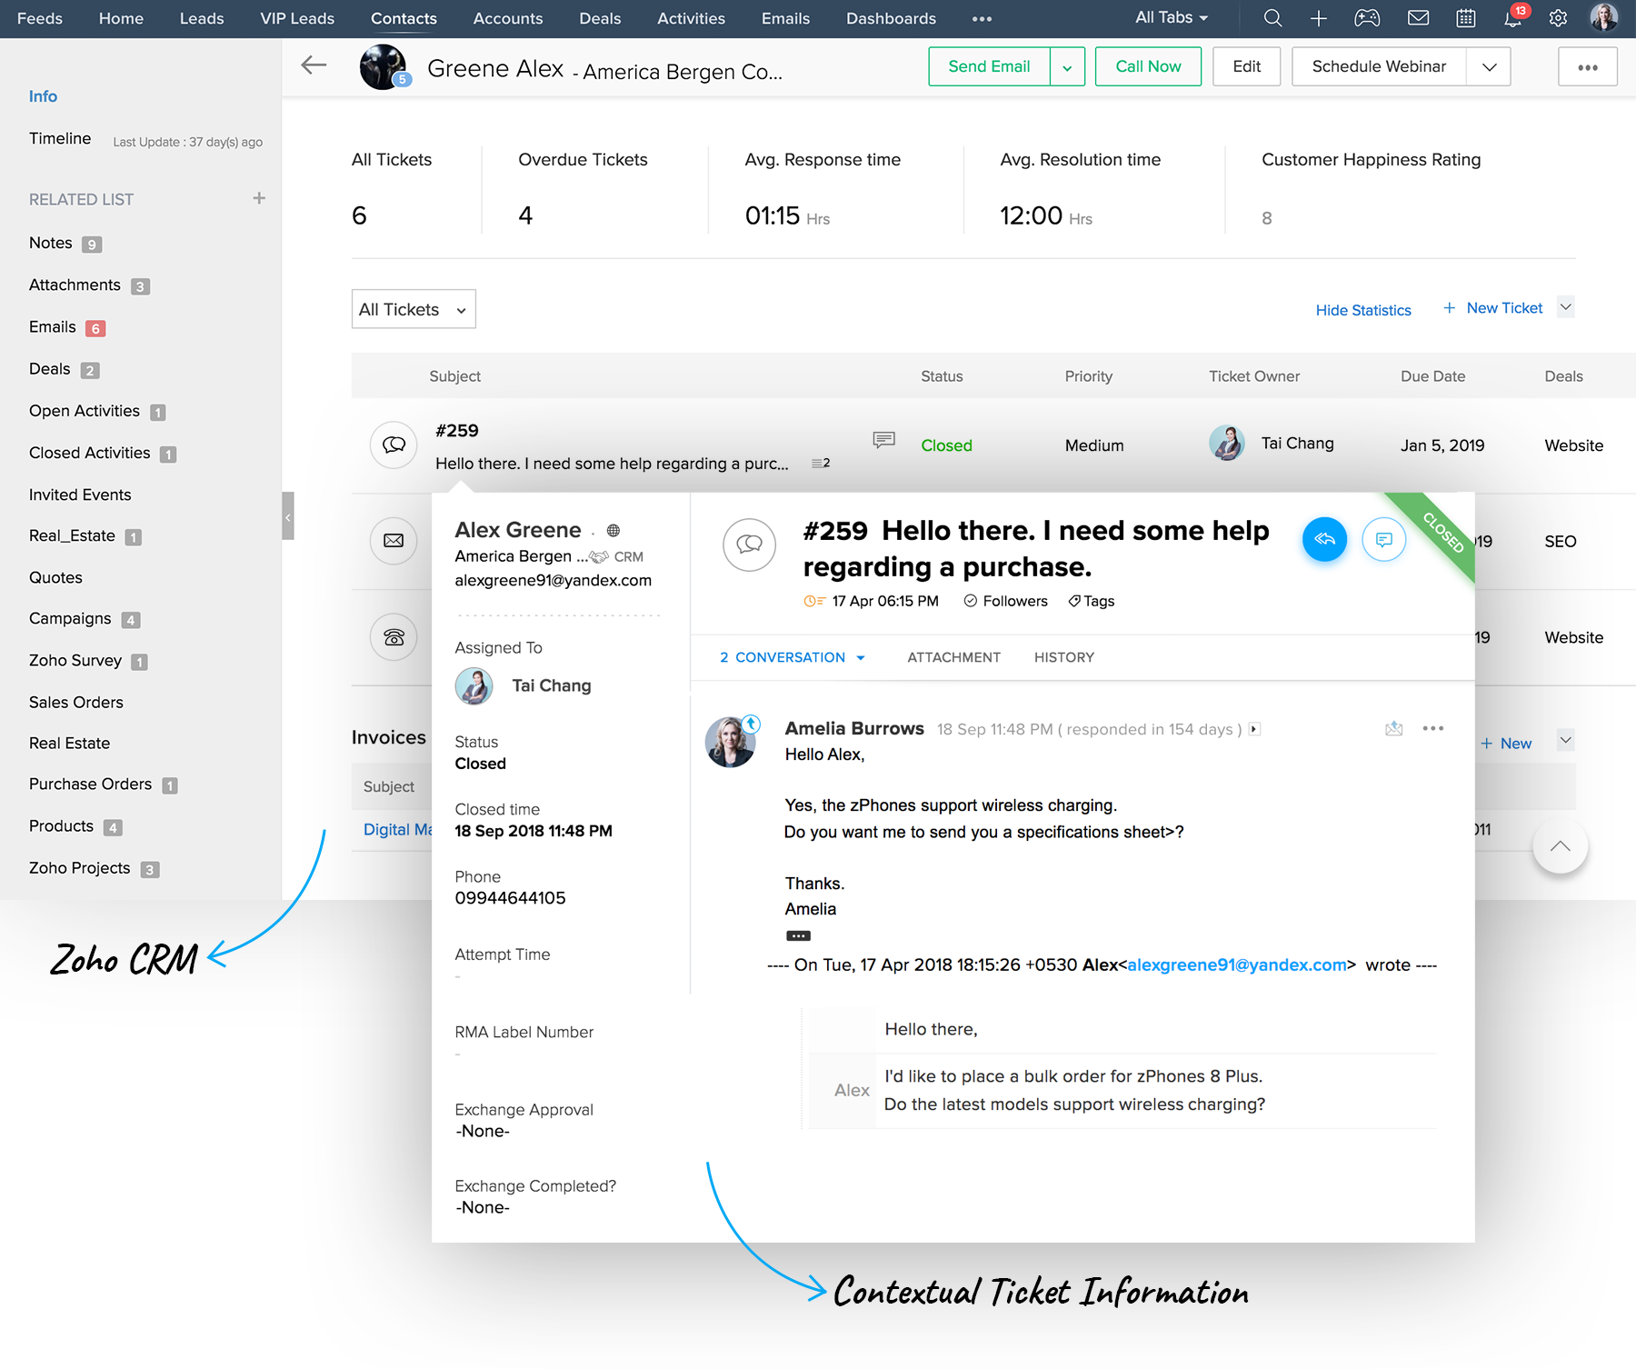Switch to the History tab of the ticket

1063,656
